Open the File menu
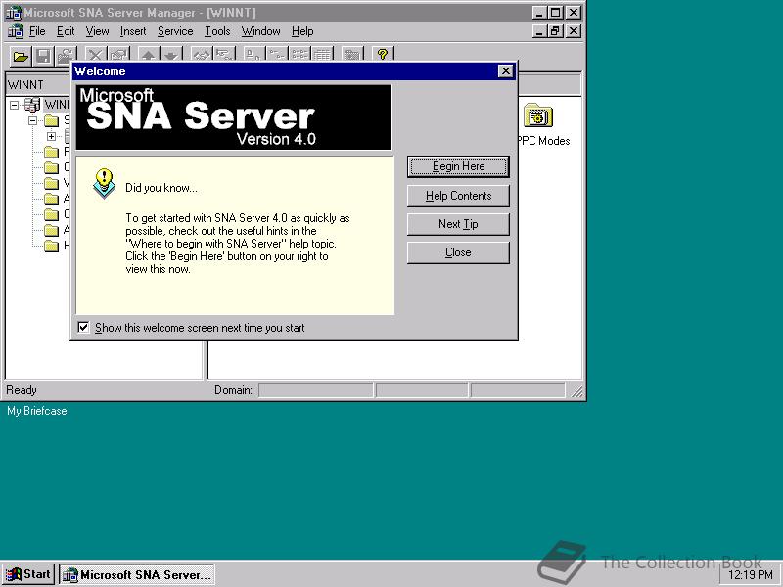 [37, 31]
